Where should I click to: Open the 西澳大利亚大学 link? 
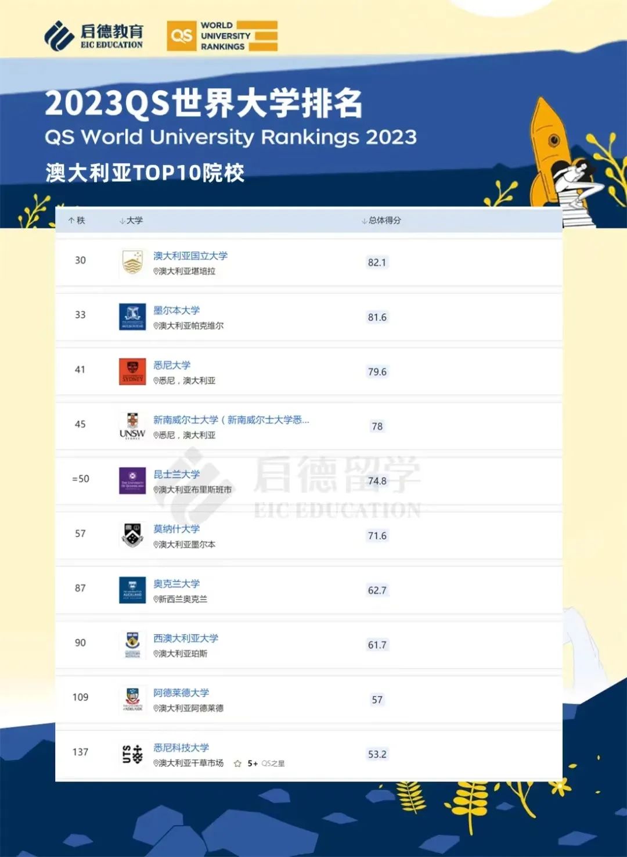186,638
